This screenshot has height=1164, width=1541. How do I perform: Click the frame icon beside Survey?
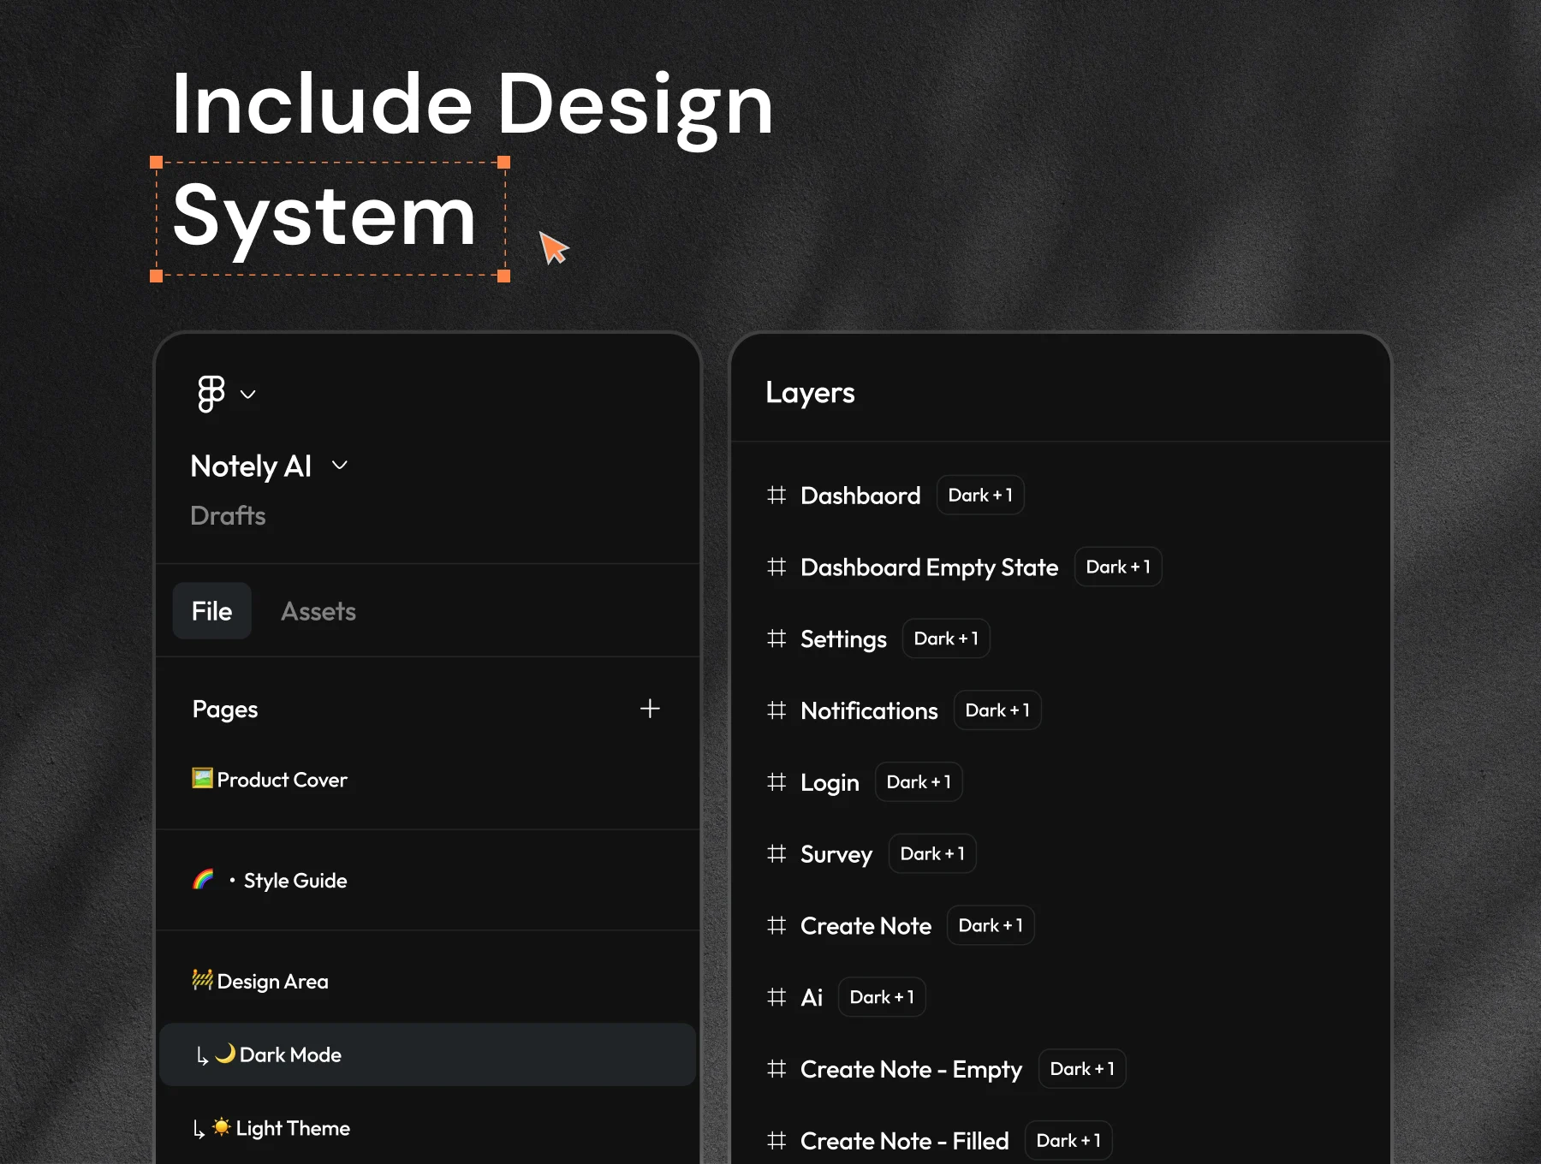click(776, 853)
